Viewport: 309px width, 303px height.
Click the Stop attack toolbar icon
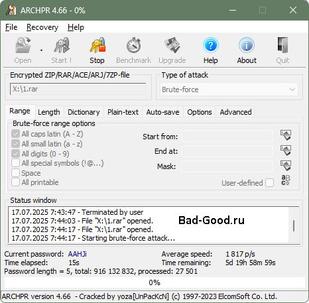pyautogui.click(x=97, y=45)
